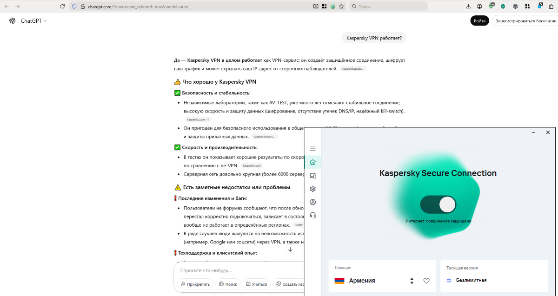Open the kaspersky.com chip after не-VPN

click(x=252, y=165)
